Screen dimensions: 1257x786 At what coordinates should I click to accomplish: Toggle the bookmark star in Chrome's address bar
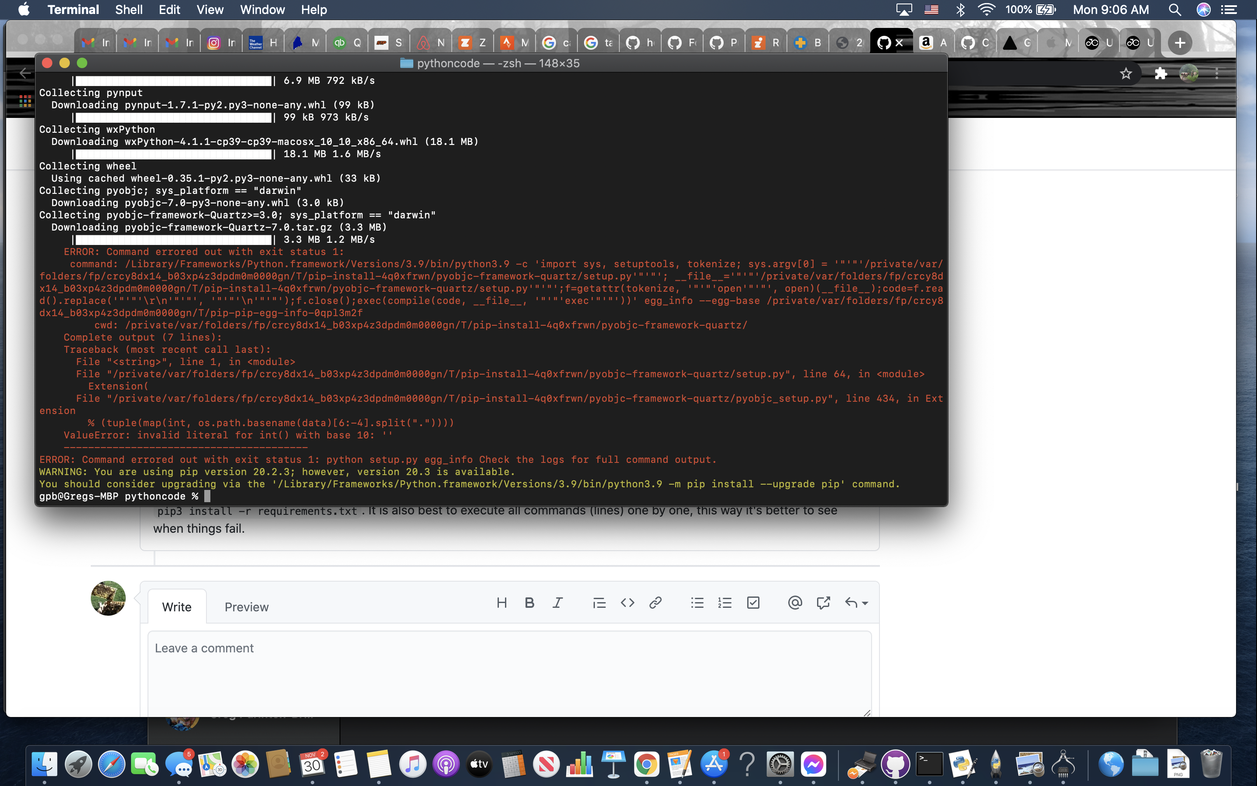click(x=1126, y=73)
